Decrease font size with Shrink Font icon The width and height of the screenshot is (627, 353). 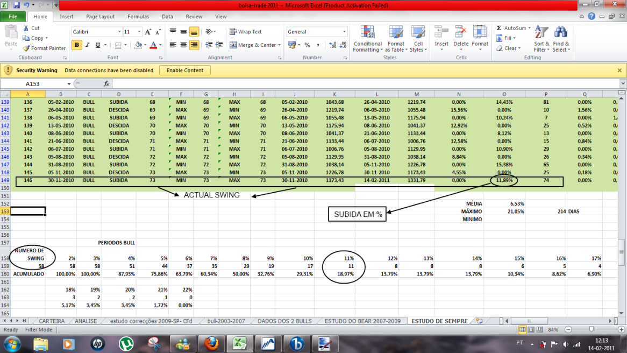(158, 32)
